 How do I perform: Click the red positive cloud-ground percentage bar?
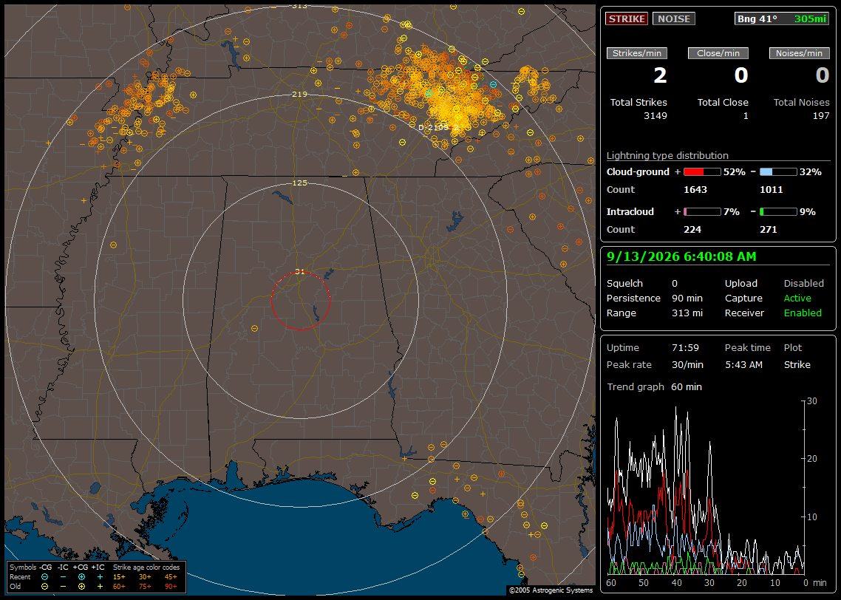[702, 172]
